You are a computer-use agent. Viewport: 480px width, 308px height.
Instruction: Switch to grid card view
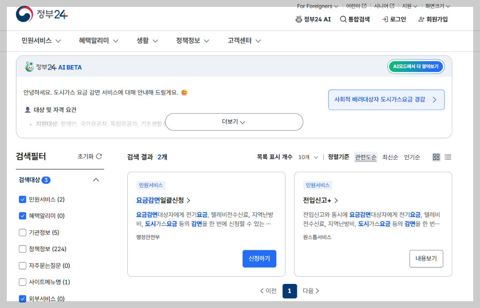pos(436,157)
